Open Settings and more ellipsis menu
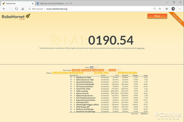Image resolution: width=184 pixels, height=122 pixels. (180, 9)
